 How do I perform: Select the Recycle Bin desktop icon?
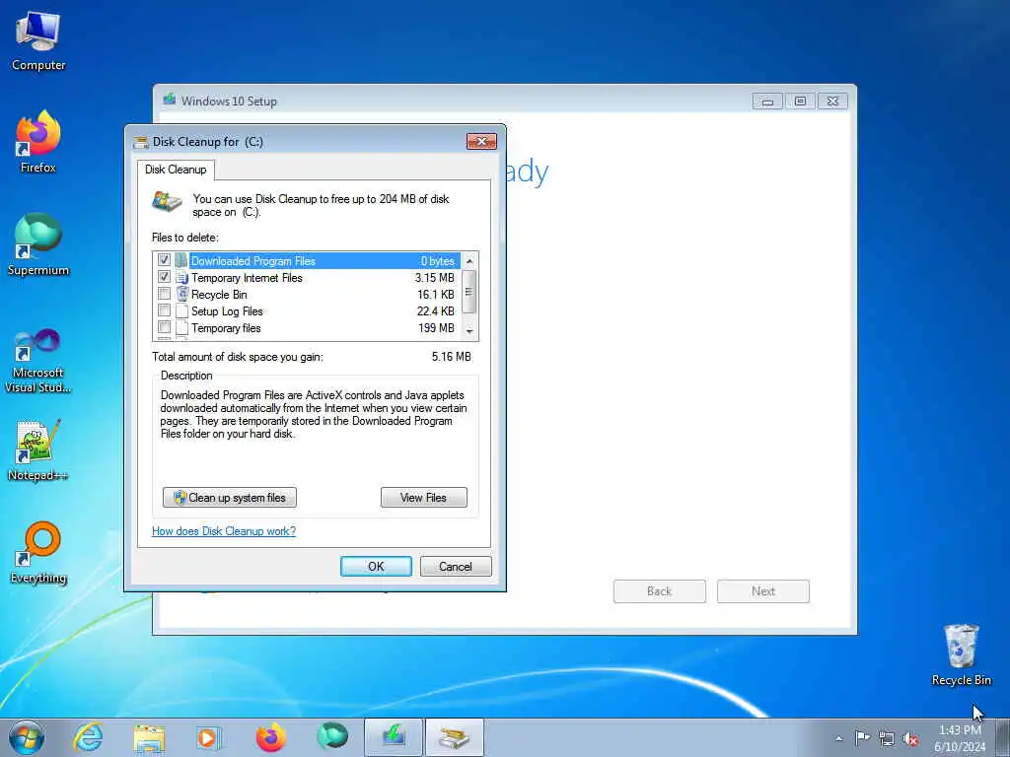(x=961, y=654)
